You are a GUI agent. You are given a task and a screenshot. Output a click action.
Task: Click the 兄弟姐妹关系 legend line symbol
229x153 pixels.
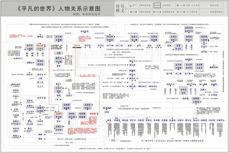click(157, 12)
